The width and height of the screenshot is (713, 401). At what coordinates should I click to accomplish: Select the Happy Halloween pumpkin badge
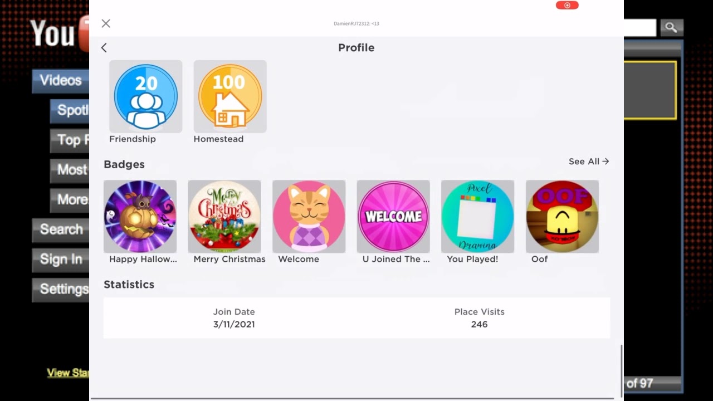click(140, 216)
